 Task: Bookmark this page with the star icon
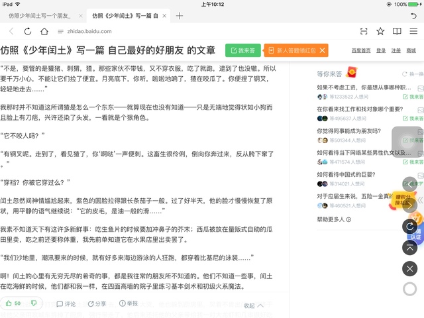pyautogui.click(x=380, y=31)
